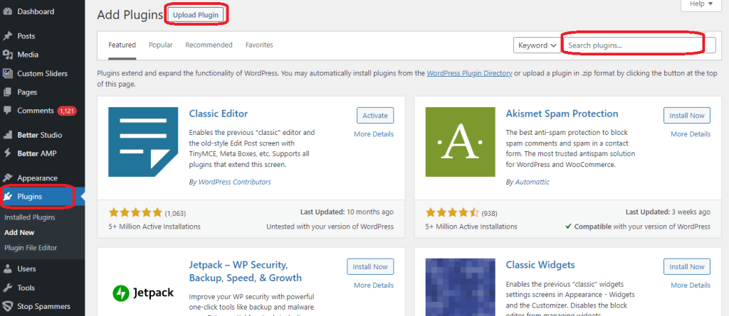729x316 pixels.
Task: Switch to the Favorites tab
Action: [x=259, y=45]
